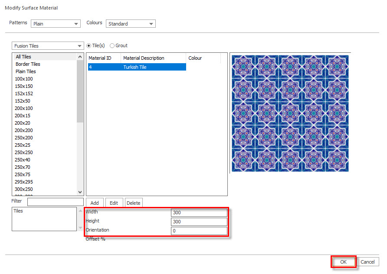Click the Height input field
Screen dimensions: 387x274
pos(199,222)
